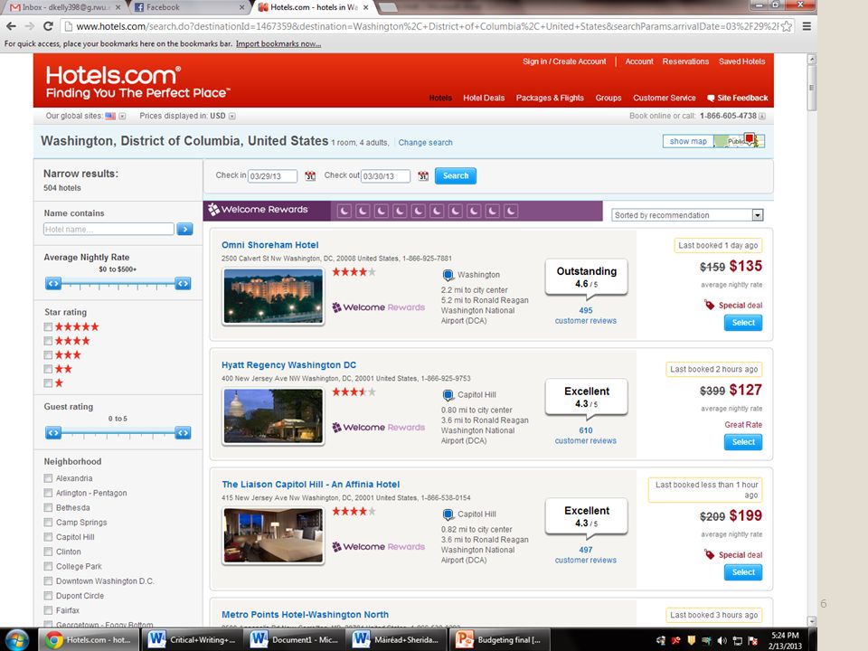The height and width of the screenshot is (651, 868).
Task: Expand the Prices displayed in USD dropdown
Action: click(x=232, y=117)
